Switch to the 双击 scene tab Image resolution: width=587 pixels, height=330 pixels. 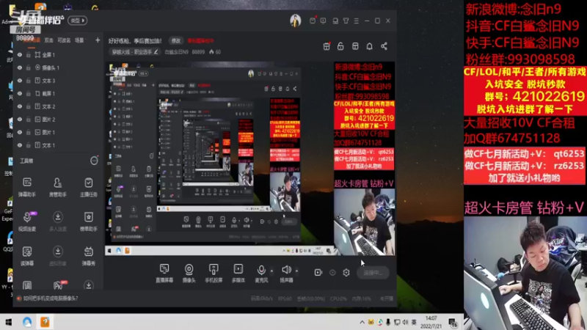pos(48,40)
